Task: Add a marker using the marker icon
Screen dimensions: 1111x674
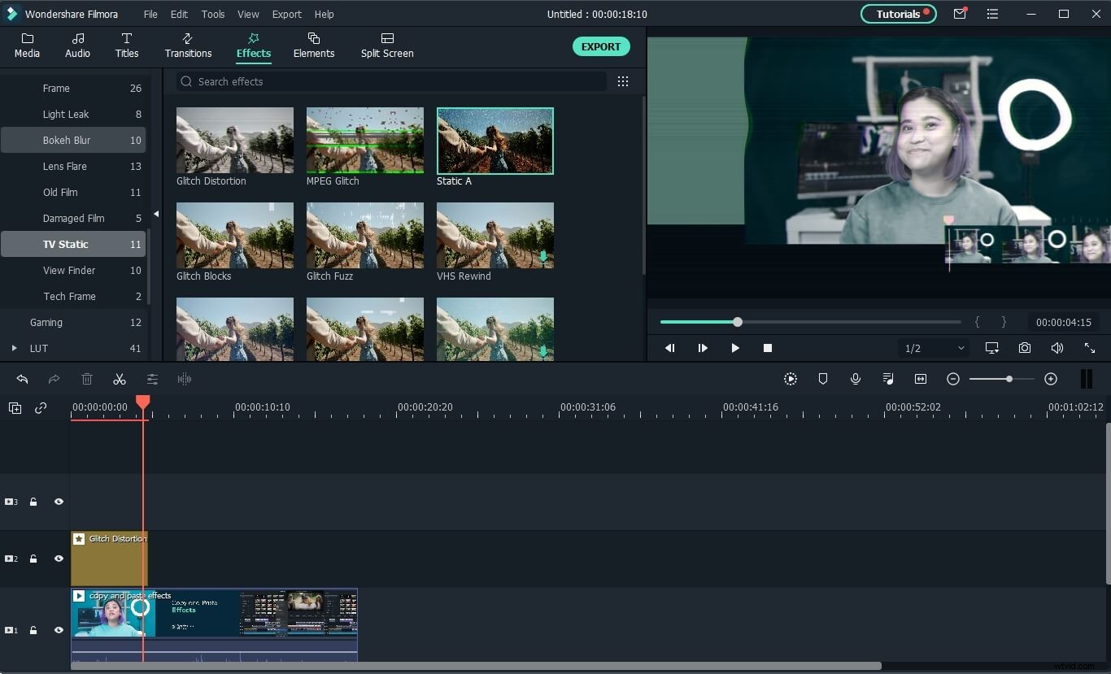Action: [x=823, y=379]
